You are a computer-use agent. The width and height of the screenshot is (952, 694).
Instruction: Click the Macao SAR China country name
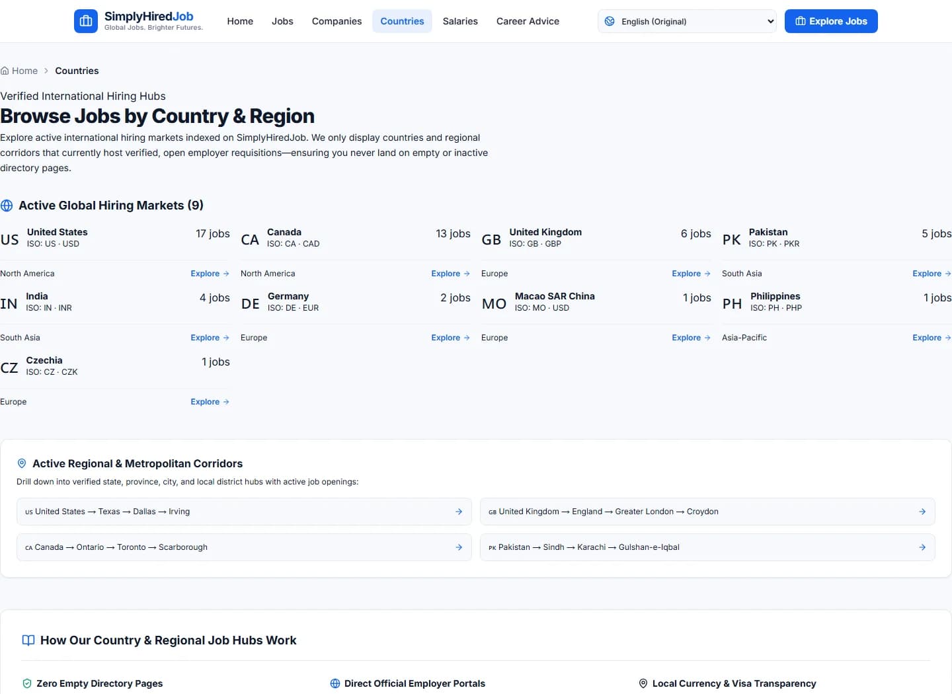coord(555,296)
